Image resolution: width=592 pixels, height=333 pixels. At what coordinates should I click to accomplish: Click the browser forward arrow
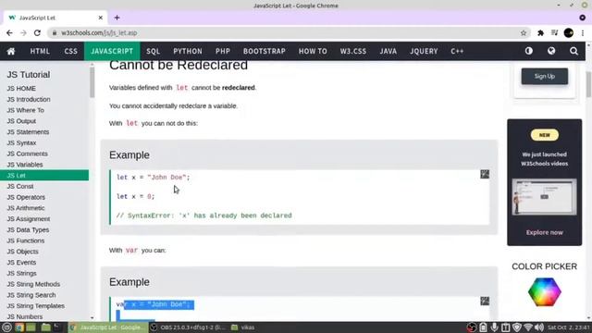pos(23,33)
